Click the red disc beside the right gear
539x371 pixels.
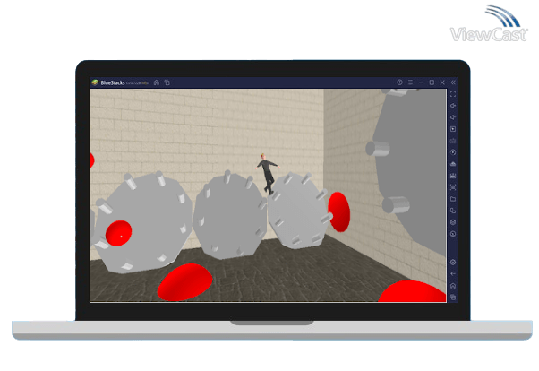pos(339,211)
